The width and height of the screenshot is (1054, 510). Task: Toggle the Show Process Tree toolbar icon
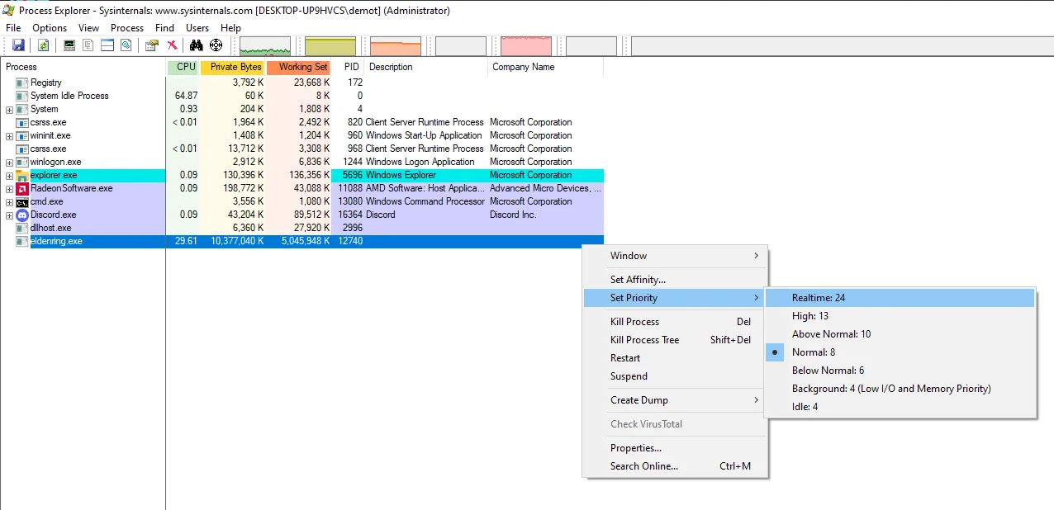click(x=88, y=45)
